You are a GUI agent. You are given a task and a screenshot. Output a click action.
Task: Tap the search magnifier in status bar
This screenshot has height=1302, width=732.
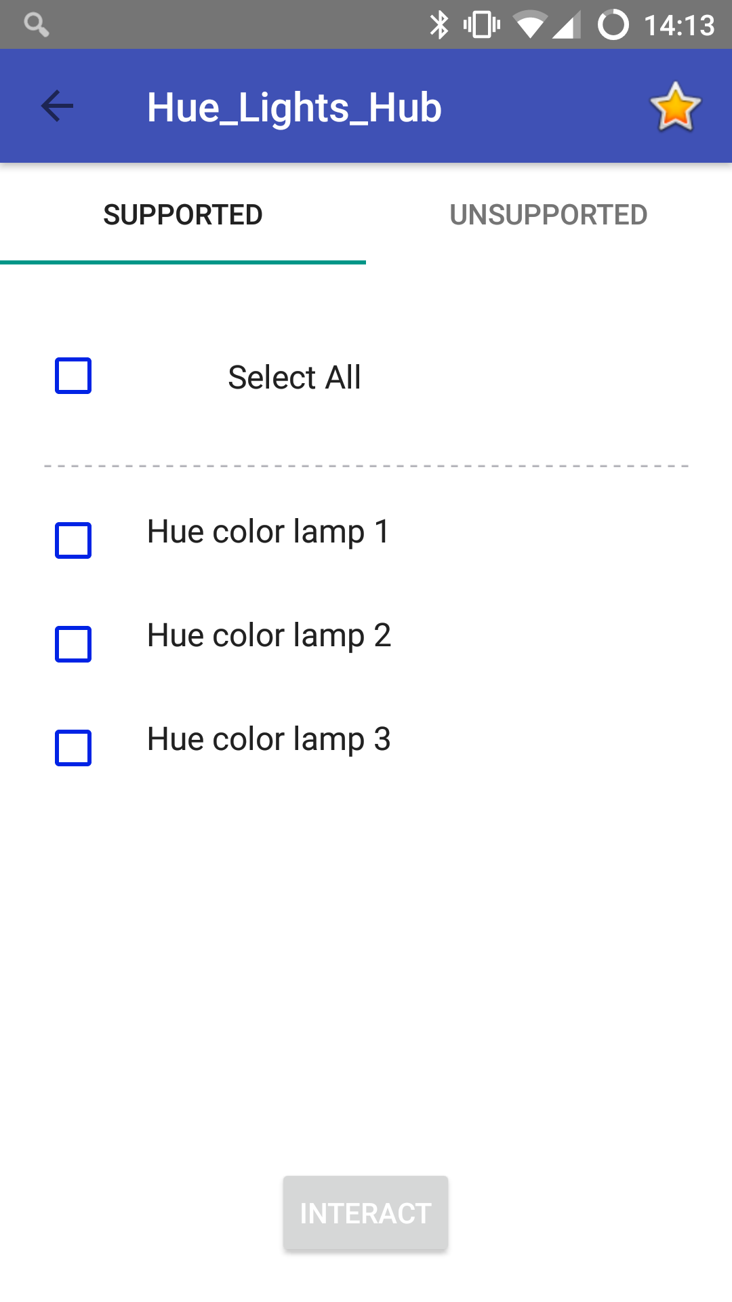(x=36, y=25)
